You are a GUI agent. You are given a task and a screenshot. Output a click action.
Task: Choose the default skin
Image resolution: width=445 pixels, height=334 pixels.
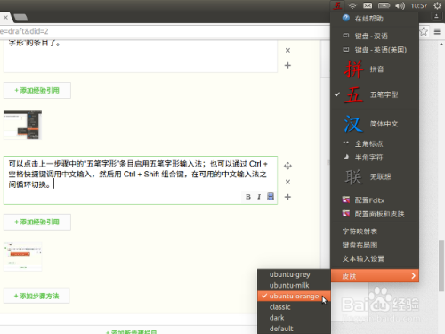tap(294, 329)
